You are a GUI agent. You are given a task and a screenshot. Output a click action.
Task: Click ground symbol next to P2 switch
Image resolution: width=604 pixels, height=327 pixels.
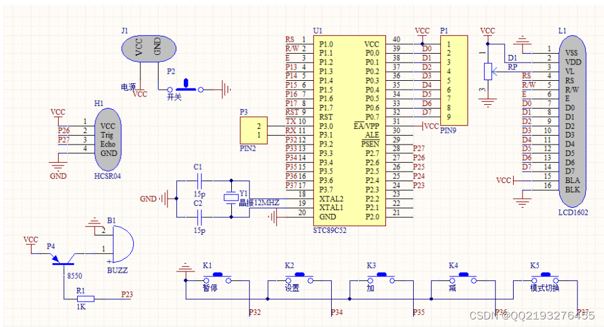[x=226, y=90]
